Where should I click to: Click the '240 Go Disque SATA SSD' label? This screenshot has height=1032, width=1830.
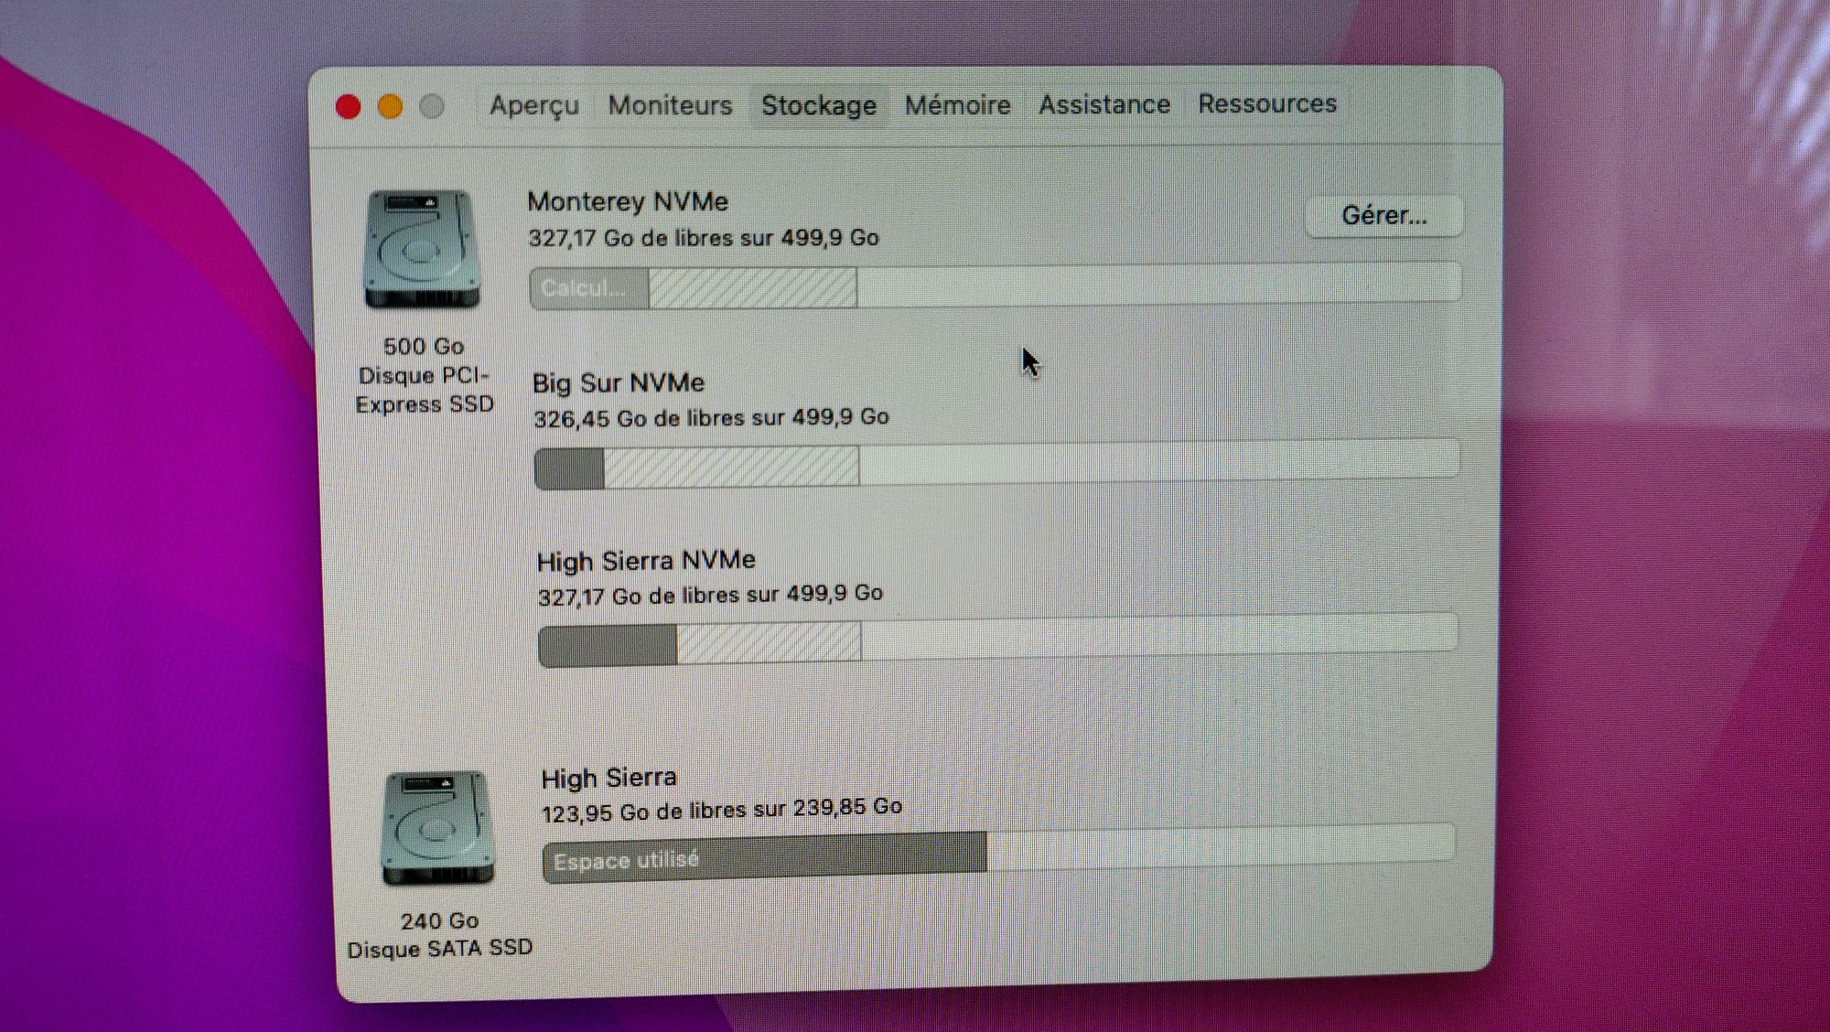[x=439, y=935]
